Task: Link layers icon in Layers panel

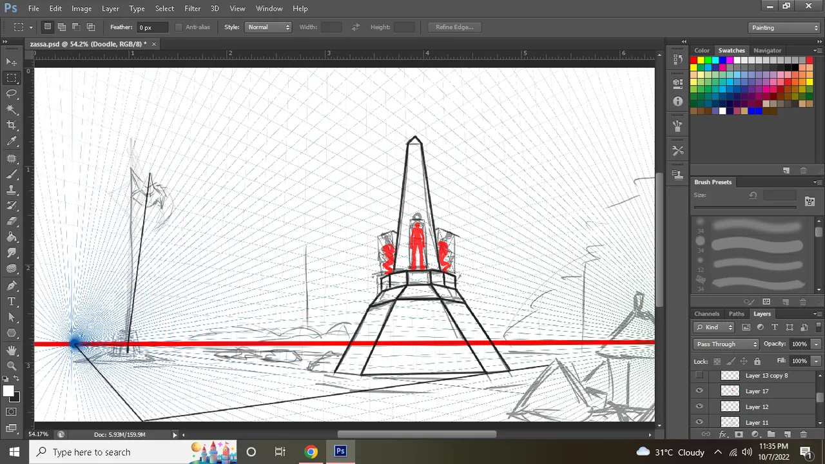Action: 706,434
